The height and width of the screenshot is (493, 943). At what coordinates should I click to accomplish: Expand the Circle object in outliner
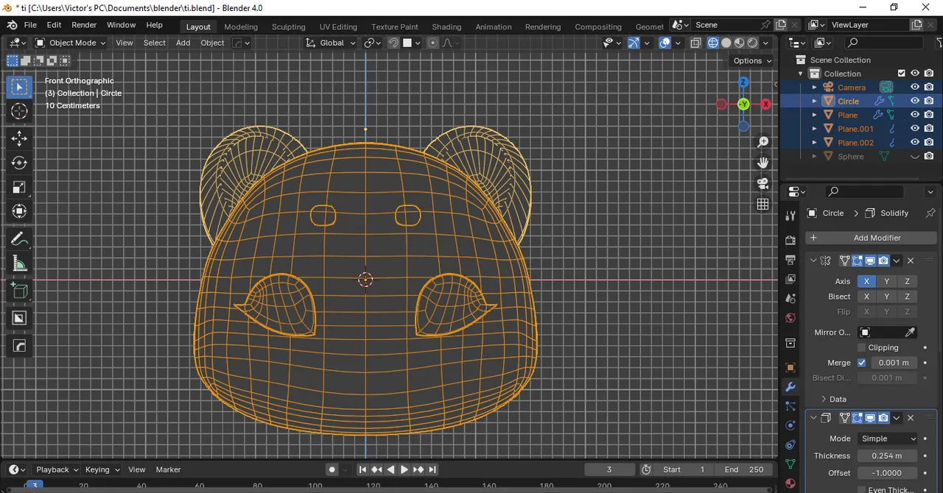(x=814, y=101)
